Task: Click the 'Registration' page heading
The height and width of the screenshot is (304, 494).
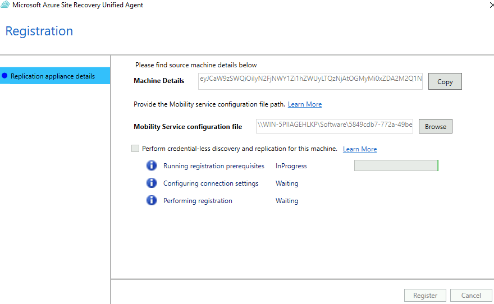Action: pyautogui.click(x=39, y=31)
